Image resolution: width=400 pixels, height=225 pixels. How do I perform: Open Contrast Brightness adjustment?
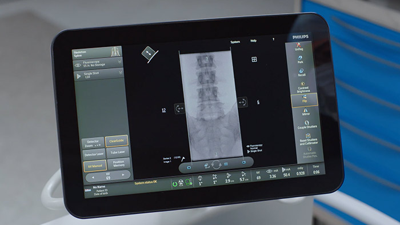pyautogui.click(x=303, y=87)
